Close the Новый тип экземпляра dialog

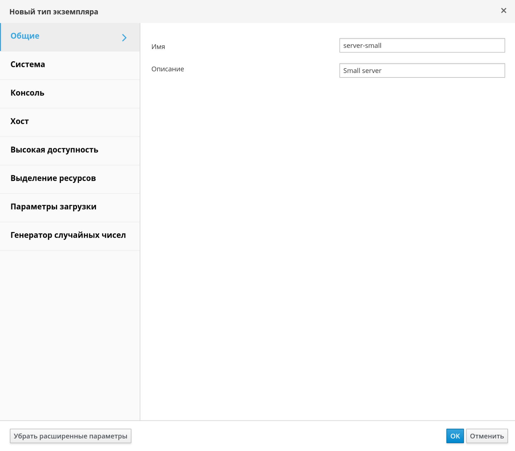click(x=503, y=11)
